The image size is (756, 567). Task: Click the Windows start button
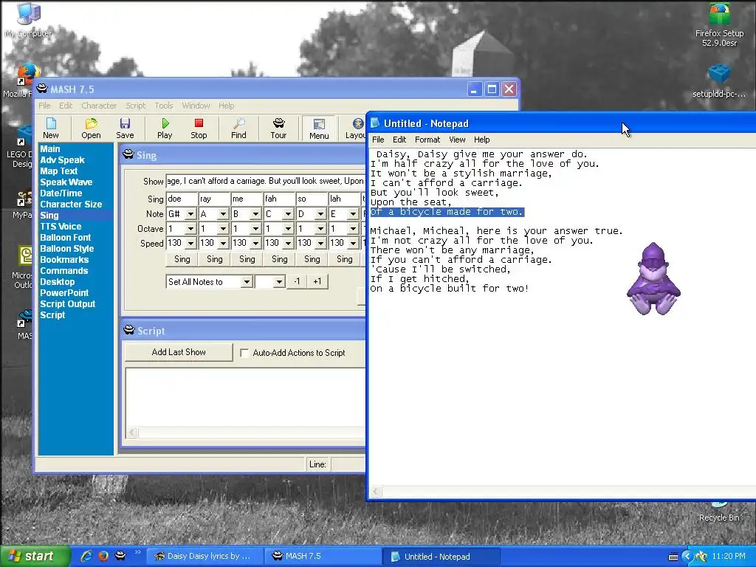(34, 556)
